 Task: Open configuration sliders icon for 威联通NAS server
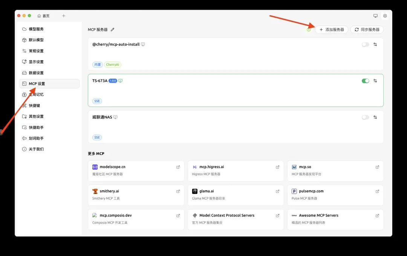pyautogui.click(x=375, y=117)
